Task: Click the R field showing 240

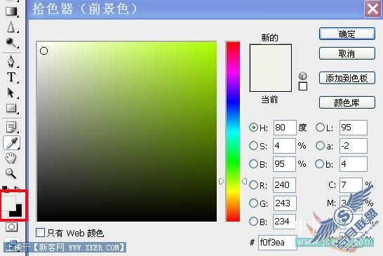Action: click(x=284, y=185)
